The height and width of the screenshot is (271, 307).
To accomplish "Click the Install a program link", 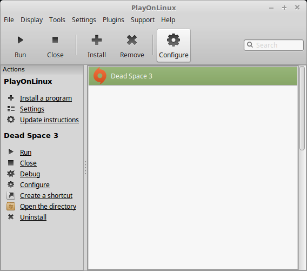I will [46, 98].
